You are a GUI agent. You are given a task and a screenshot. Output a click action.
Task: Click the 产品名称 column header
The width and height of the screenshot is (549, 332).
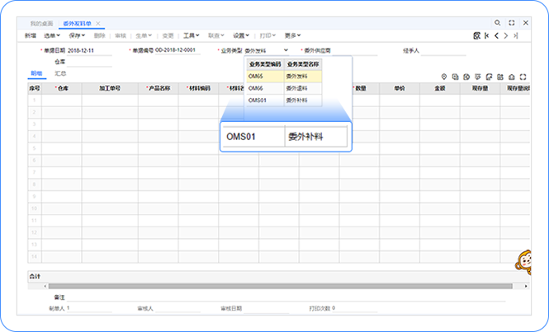(x=158, y=88)
